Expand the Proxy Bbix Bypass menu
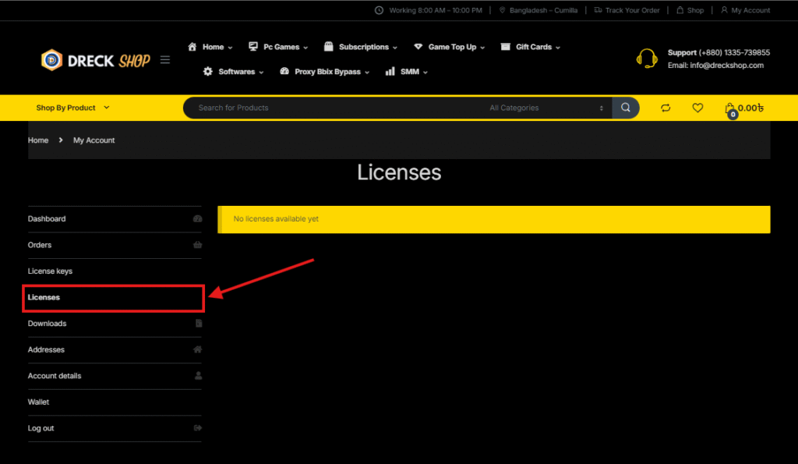The height and width of the screenshot is (464, 798). [367, 73]
